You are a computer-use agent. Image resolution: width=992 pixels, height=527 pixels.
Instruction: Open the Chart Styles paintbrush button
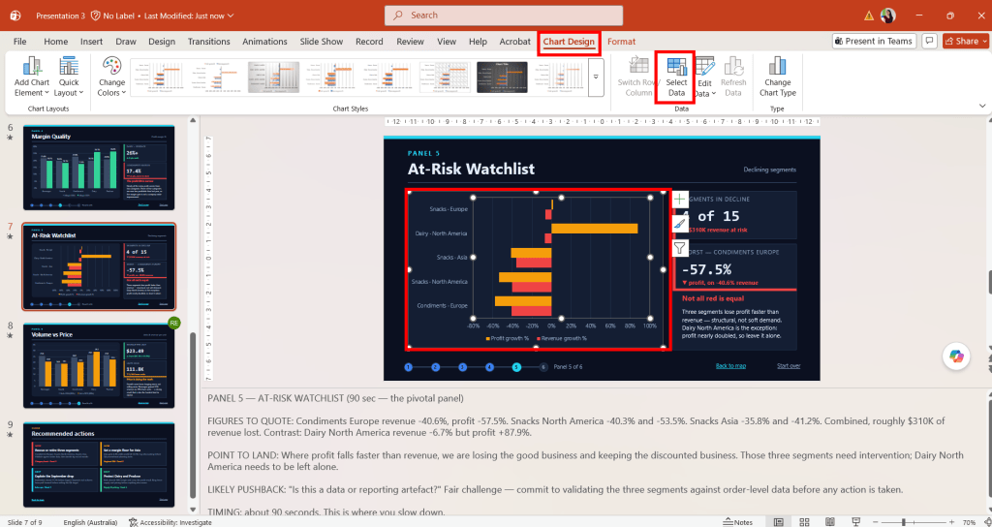point(679,224)
